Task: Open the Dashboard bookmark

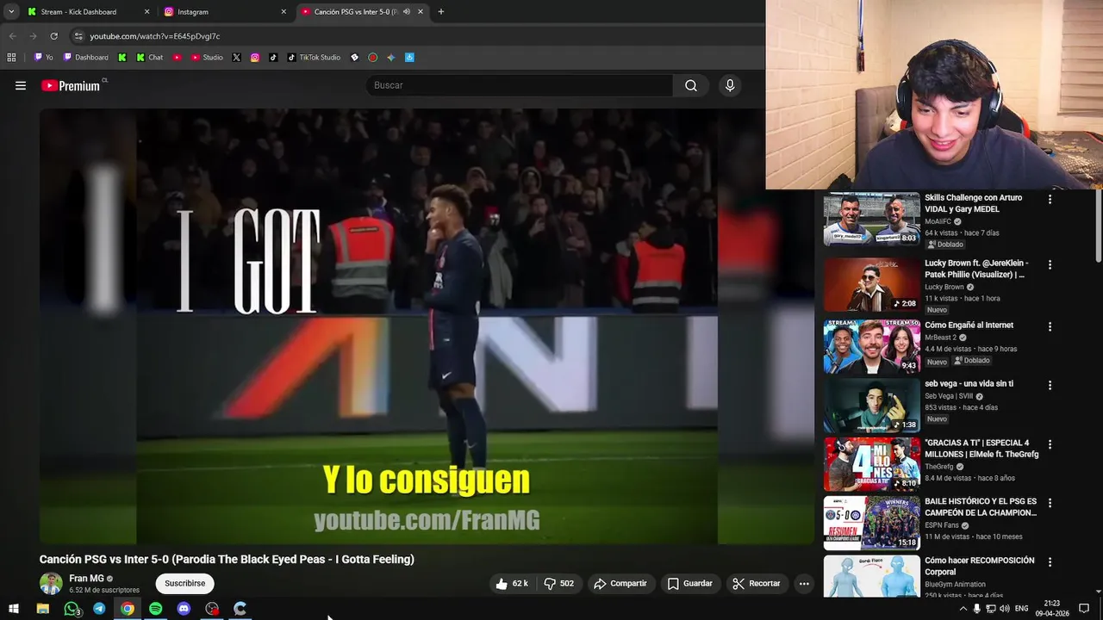Action: (85, 58)
